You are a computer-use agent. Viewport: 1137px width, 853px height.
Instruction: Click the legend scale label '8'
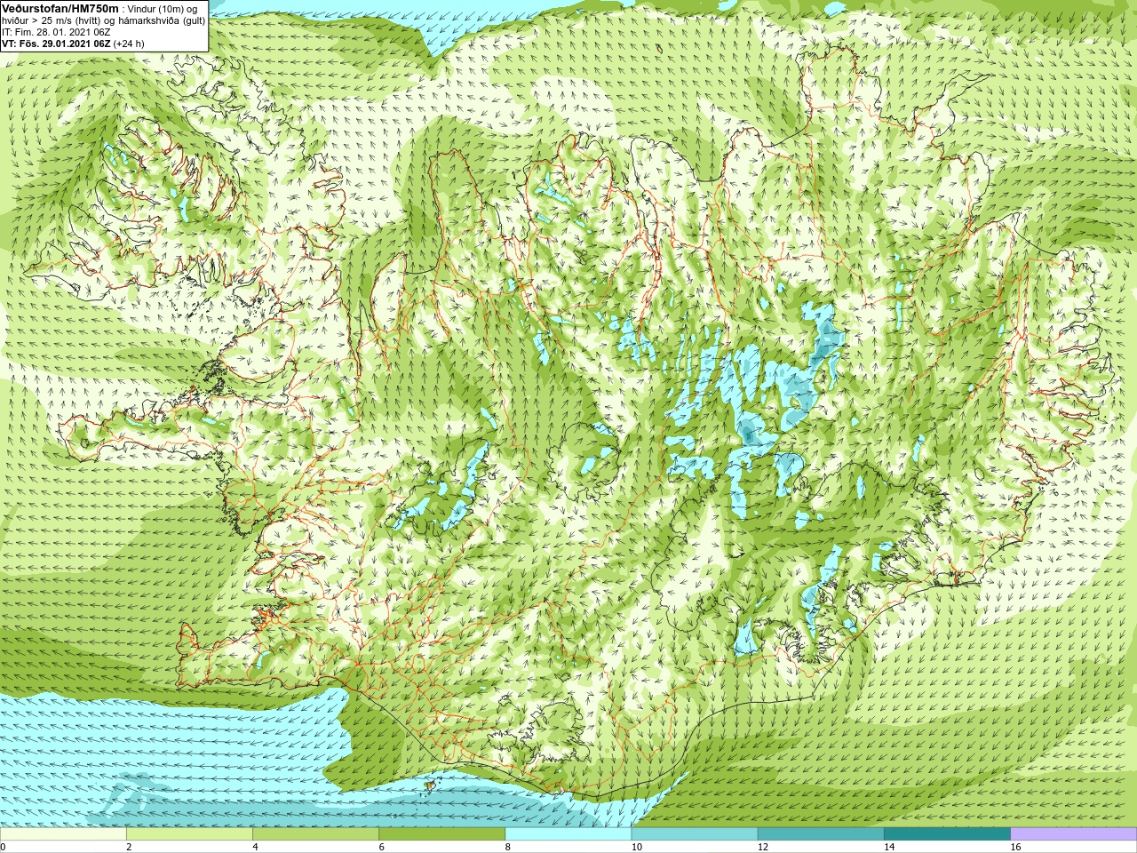[x=507, y=847]
